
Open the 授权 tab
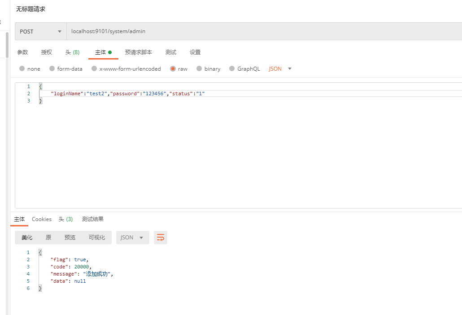pyautogui.click(x=47, y=52)
